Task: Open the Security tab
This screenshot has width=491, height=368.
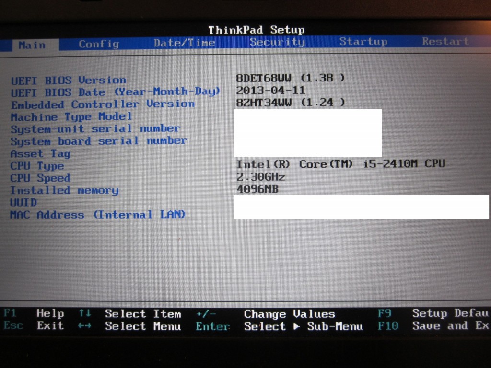Action: pos(277,42)
